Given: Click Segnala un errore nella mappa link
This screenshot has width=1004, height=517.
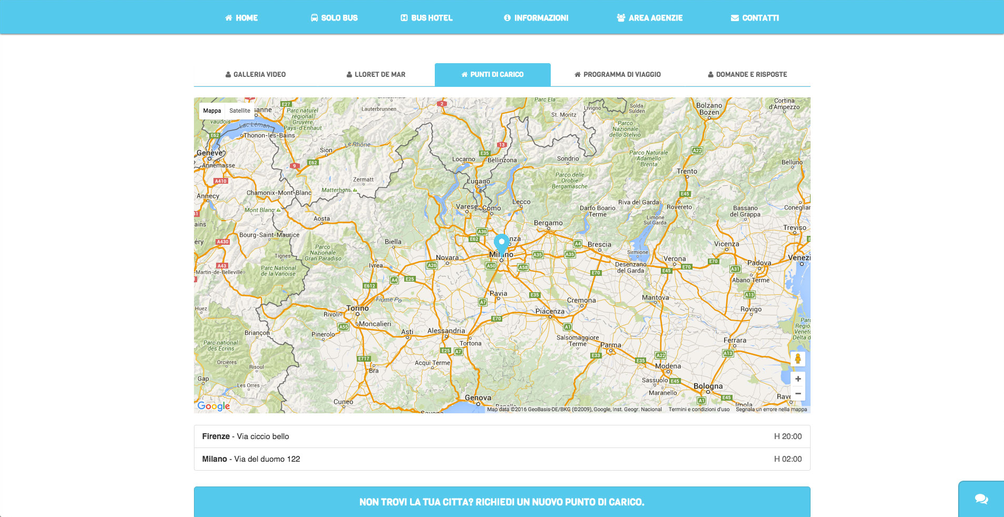Looking at the screenshot, I should click(x=772, y=410).
